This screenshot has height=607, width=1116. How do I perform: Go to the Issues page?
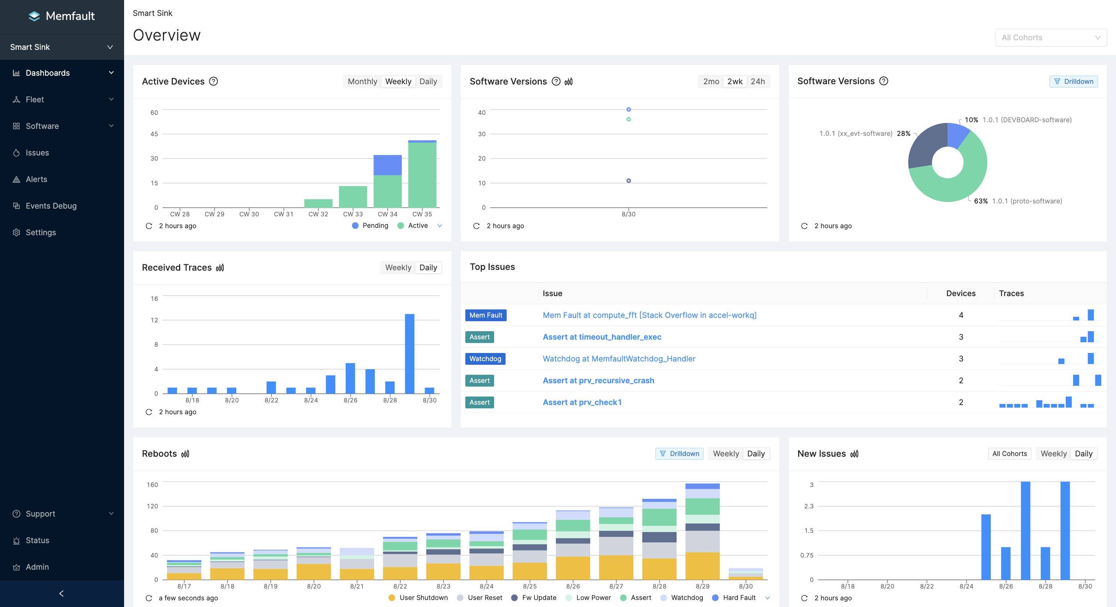point(37,153)
